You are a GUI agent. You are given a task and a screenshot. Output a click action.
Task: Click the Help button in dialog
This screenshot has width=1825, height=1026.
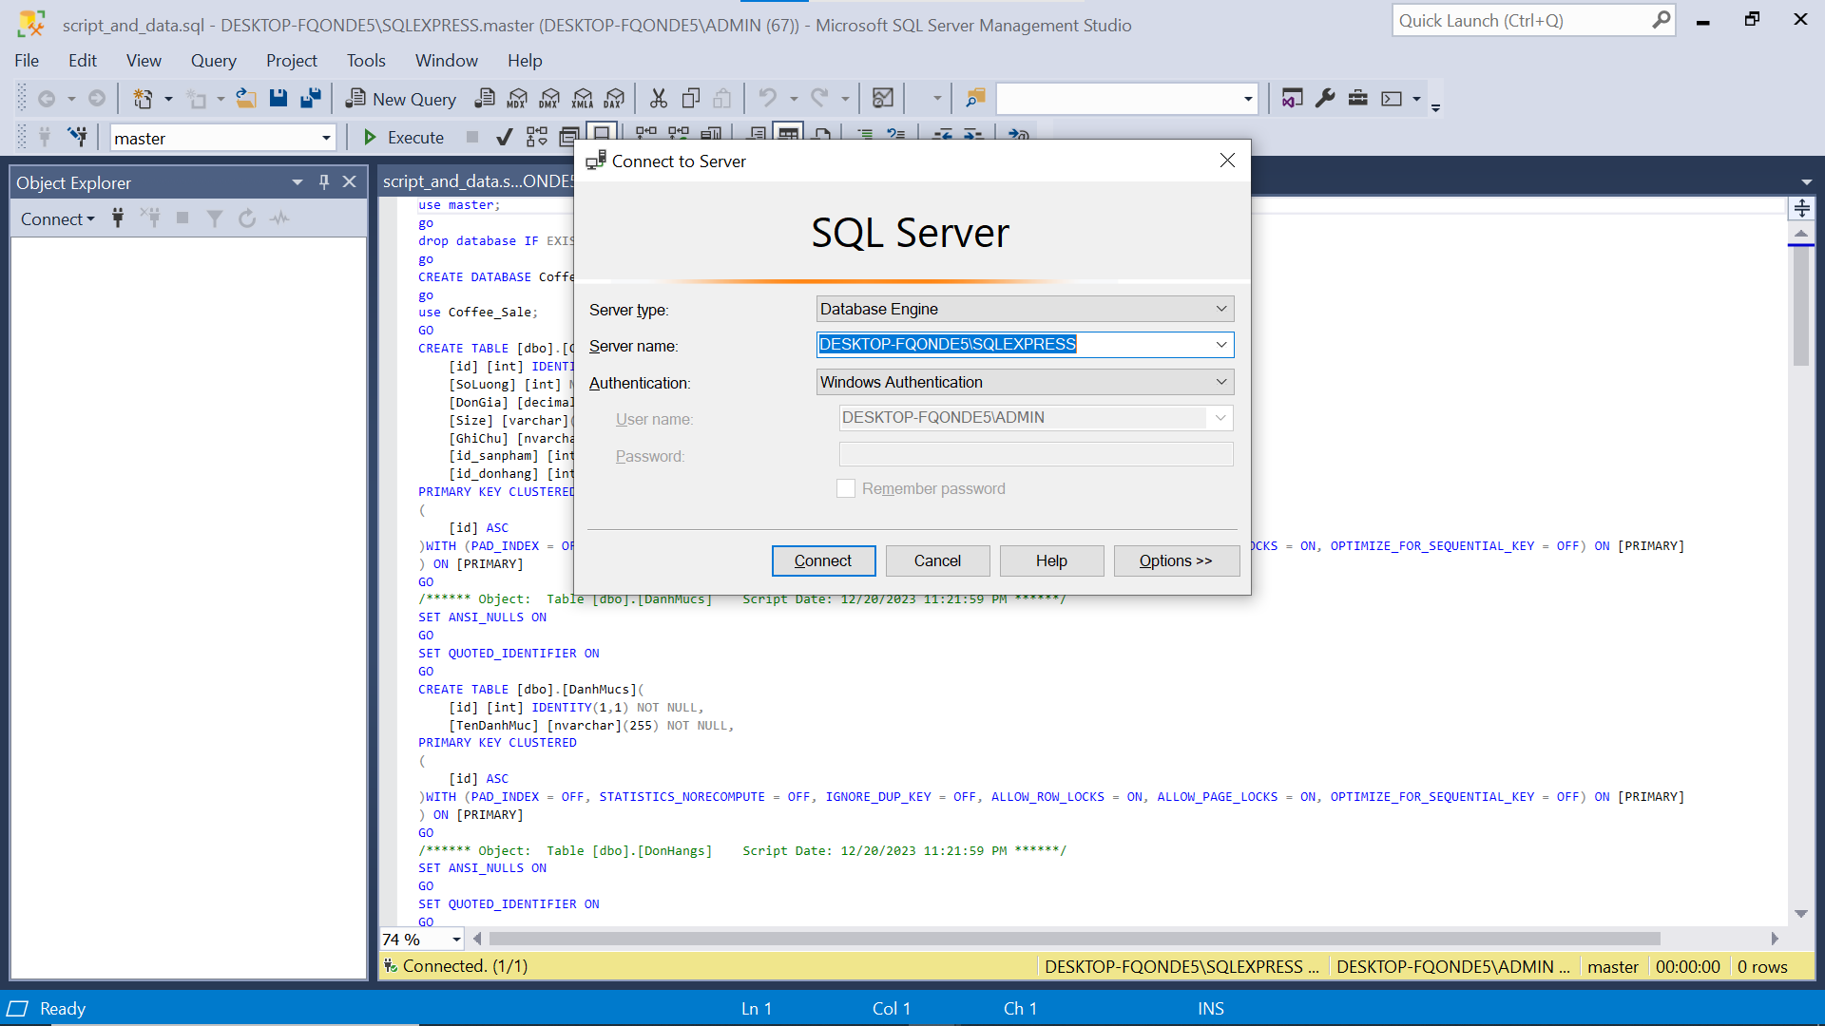(1051, 560)
